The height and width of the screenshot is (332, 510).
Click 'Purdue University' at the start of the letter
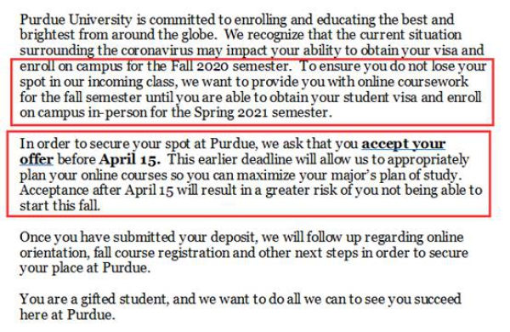pyautogui.click(x=76, y=20)
